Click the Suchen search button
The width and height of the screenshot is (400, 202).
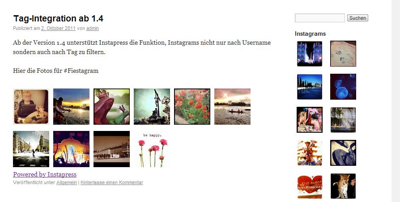[x=357, y=18]
